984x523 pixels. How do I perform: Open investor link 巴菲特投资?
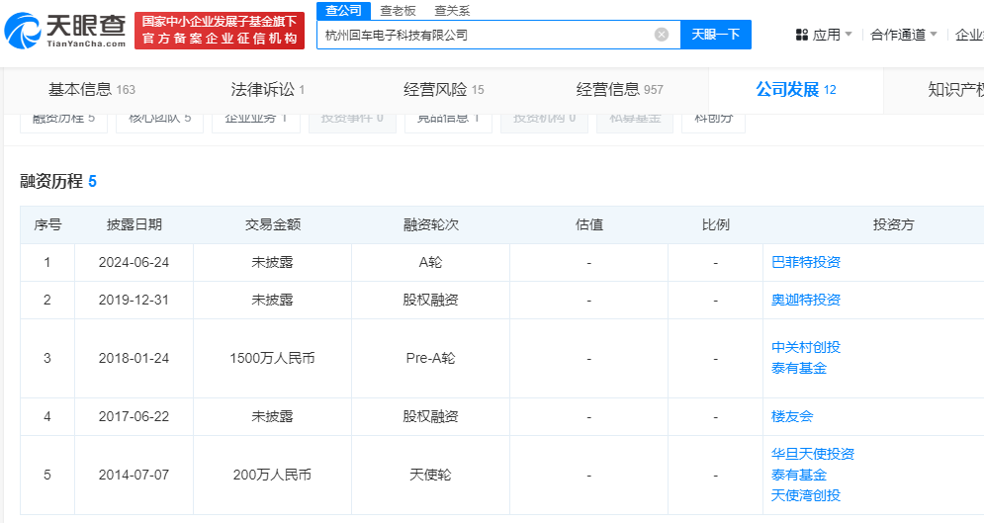pos(805,263)
